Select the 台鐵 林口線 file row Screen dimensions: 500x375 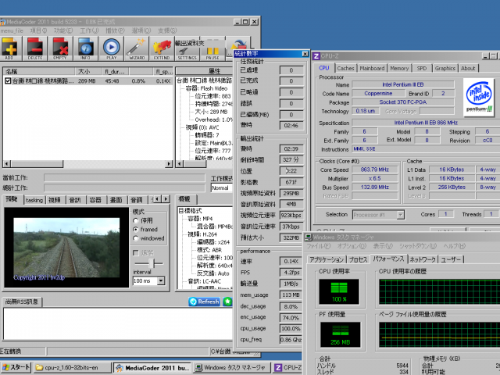87,81
